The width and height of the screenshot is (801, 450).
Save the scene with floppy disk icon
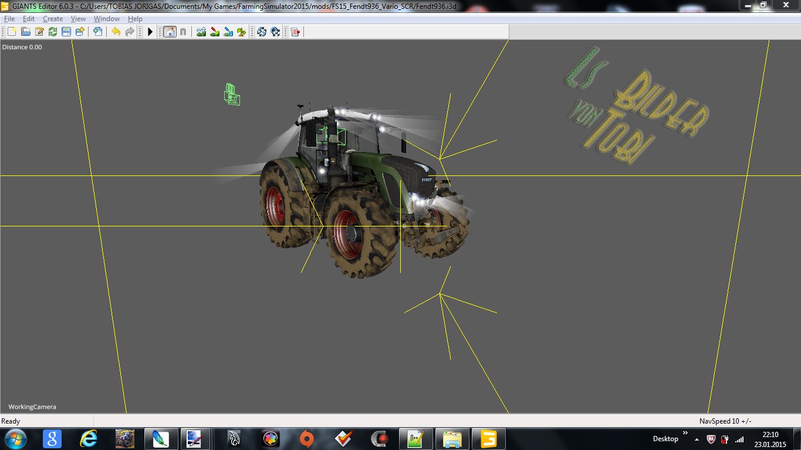point(66,32)
